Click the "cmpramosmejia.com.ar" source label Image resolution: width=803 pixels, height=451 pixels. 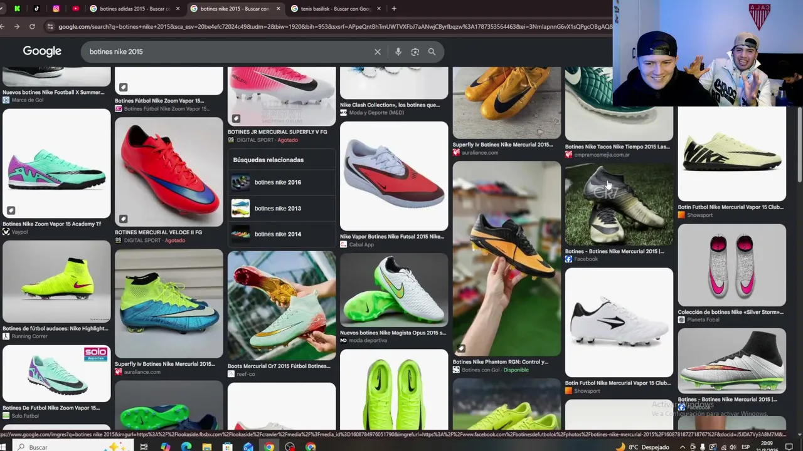[602, 155]
